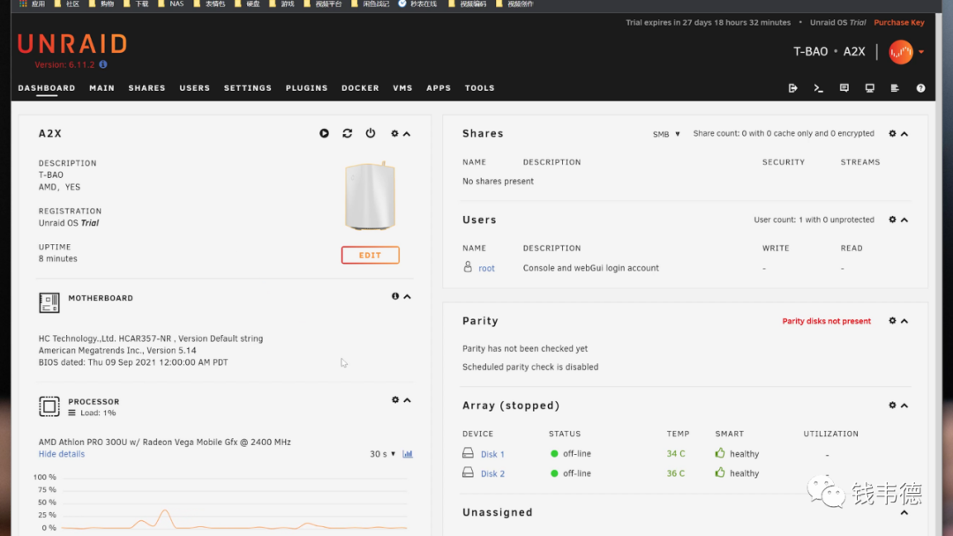953x536 pixels.
Task: Collapse the Users section
Action: (904, 220)
